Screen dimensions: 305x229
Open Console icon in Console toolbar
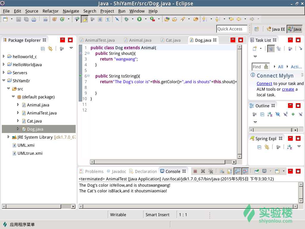(x=277, y=171)
